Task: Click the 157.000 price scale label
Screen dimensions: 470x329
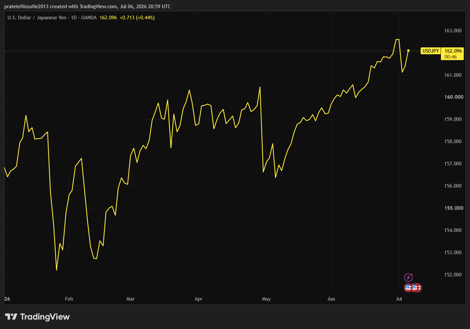Action: tap(453, 164)
